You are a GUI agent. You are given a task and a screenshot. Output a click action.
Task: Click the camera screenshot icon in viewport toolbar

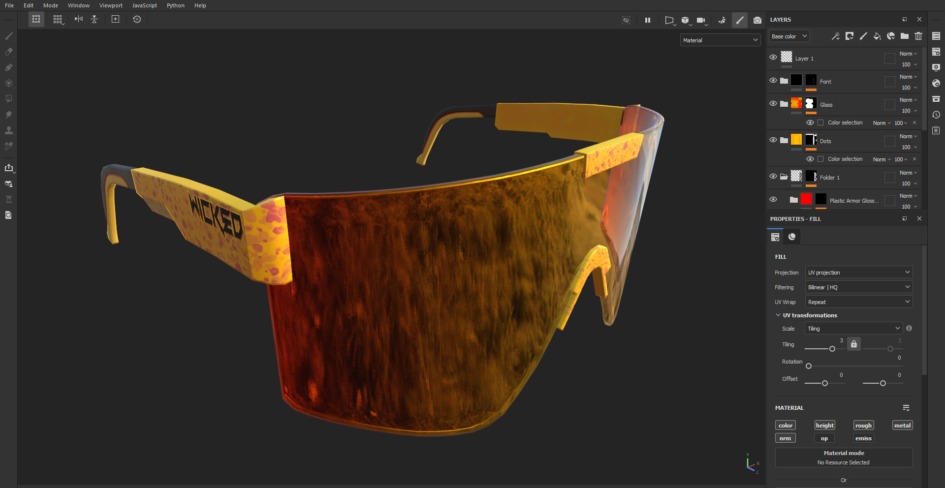(757, 20)
